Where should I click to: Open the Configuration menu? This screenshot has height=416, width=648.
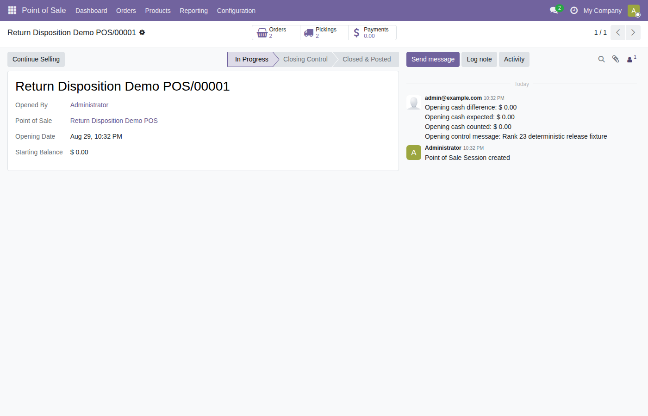tap(236, 11)
